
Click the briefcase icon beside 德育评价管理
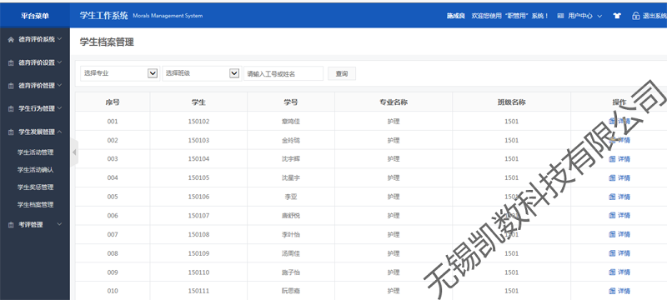pos(11,86)
